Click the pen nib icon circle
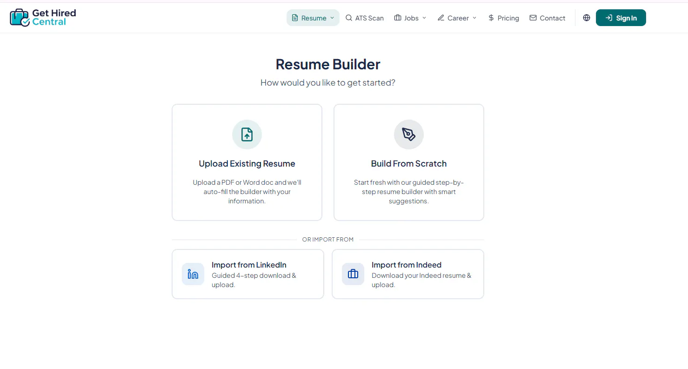This screenshot has height=369, width=688. [x=409, y=134]
